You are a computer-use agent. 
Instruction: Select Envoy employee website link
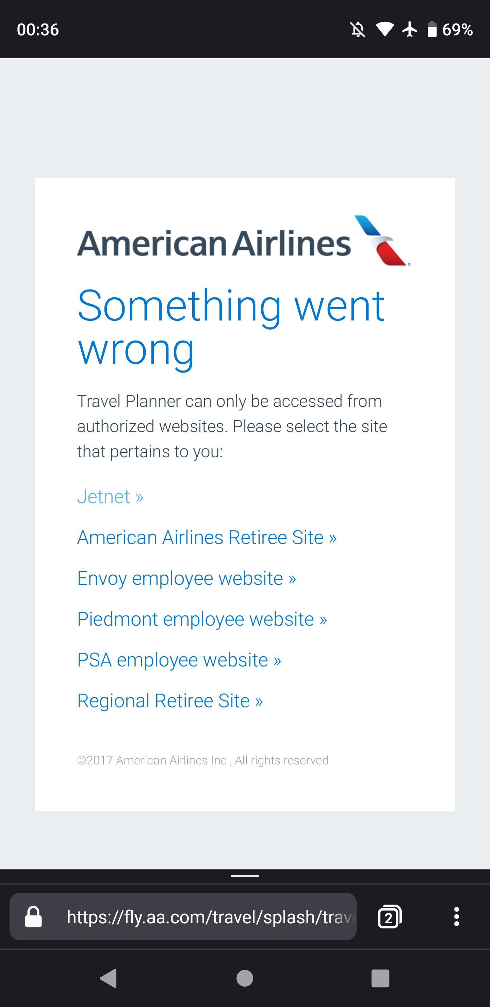(x=186, y=579)
